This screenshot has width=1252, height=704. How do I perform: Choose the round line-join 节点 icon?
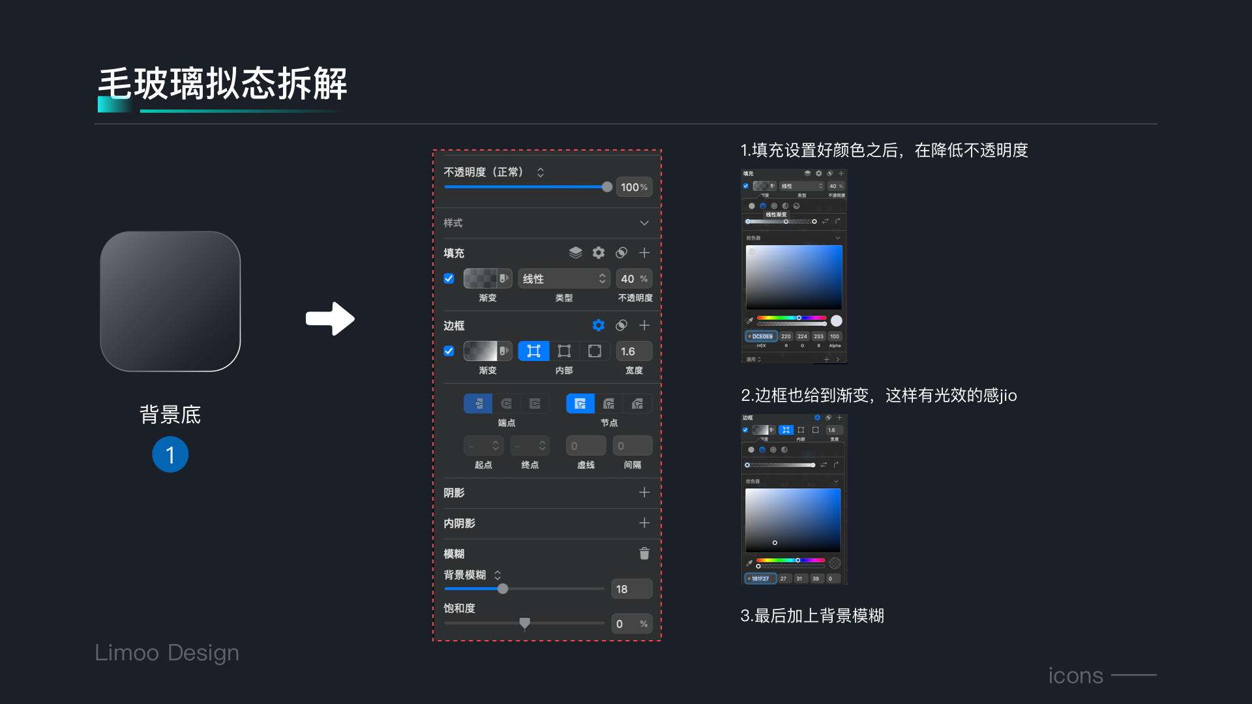pos(608,403)
